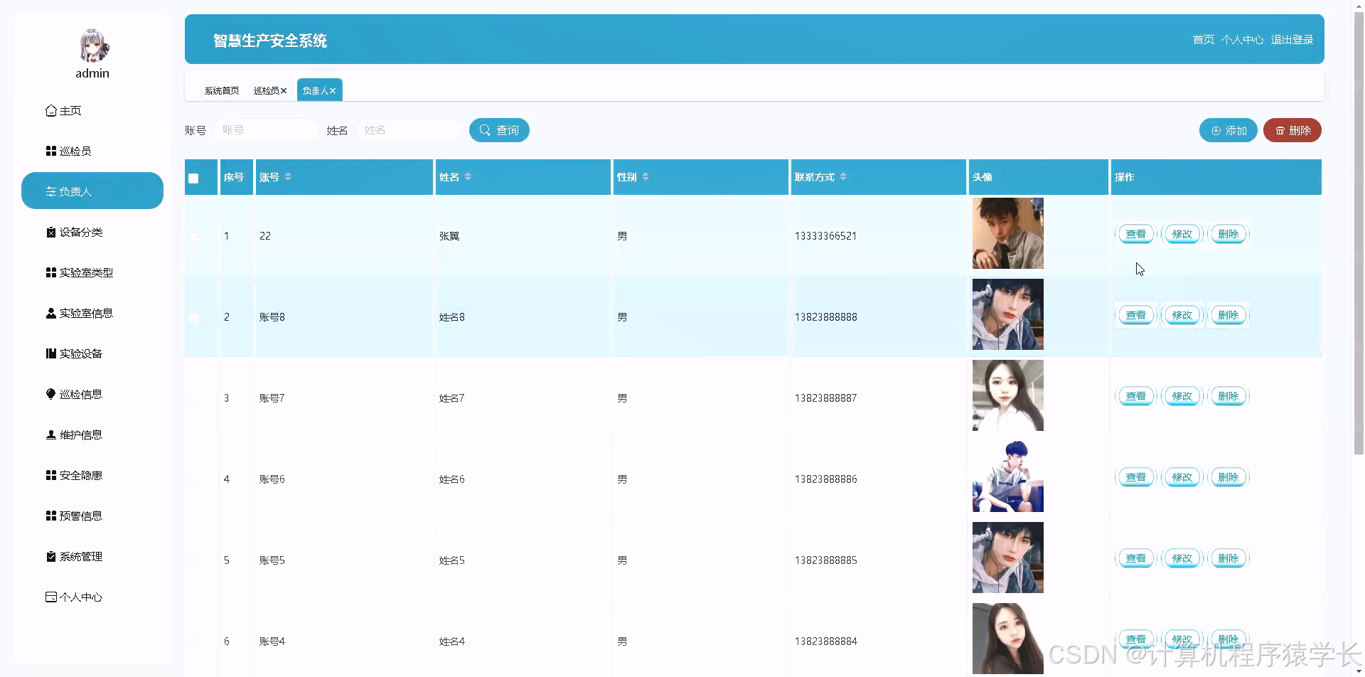
Task: Click the 设备分类 clipboard icon
Action: tap(51, 232)
